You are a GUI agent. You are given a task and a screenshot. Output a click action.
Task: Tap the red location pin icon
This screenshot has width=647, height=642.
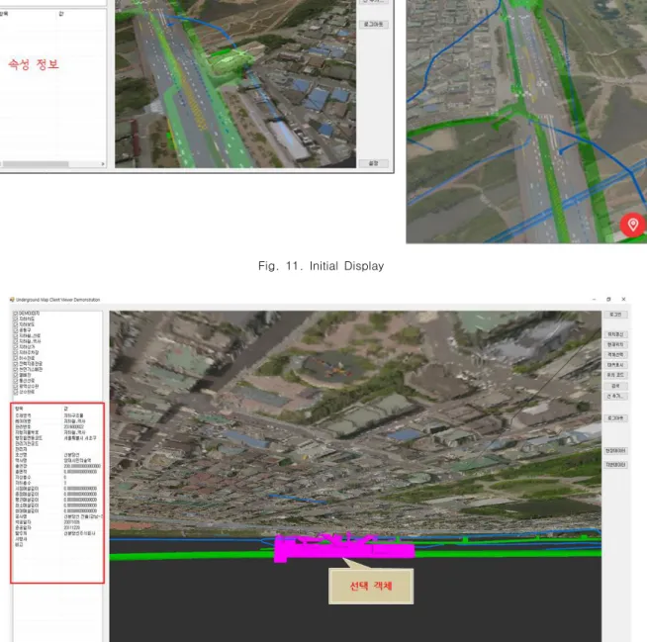[633, 225]
